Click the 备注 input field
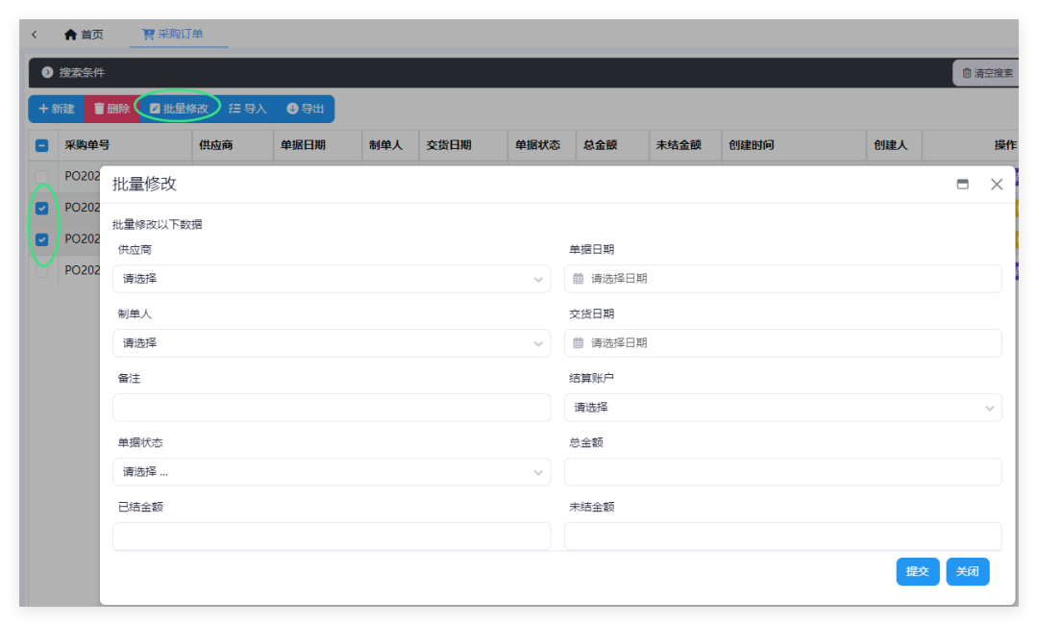This screenshot has height=626, width=1038. (332, 407)
